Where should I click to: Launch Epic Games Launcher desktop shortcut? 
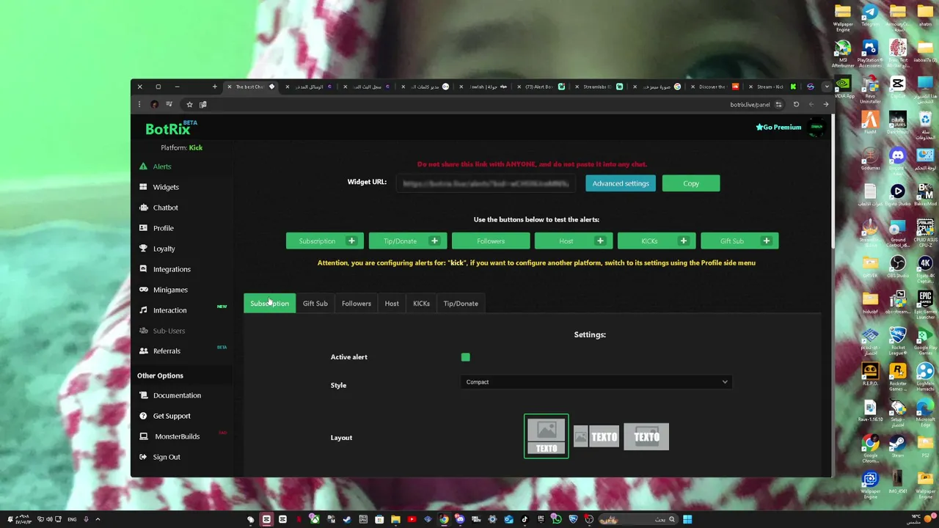click(x=925, y=304)
